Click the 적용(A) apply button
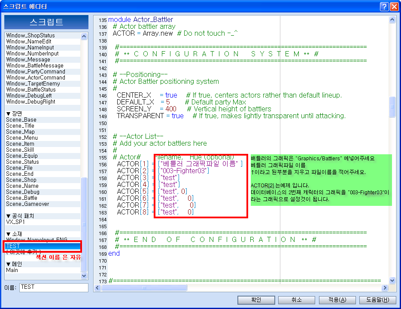This screenshot has width=401, height=309. (337, 300)
